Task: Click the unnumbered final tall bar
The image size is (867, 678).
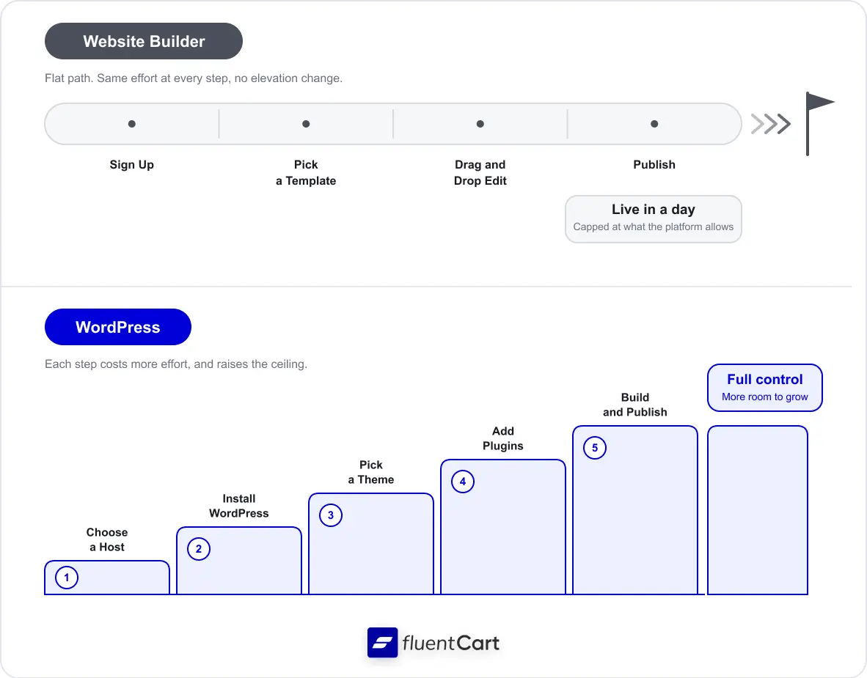Action: click(758, 510)
